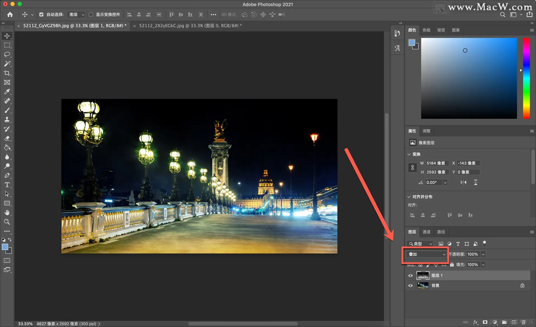Select the Lasso tool
This screenshot has height=327, width=536.
(x=7, y=54)
